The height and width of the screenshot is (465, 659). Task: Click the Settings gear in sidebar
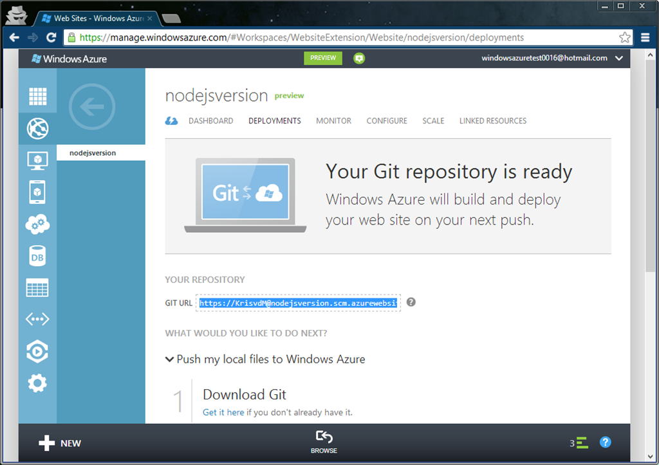click(x=37, y=383)
